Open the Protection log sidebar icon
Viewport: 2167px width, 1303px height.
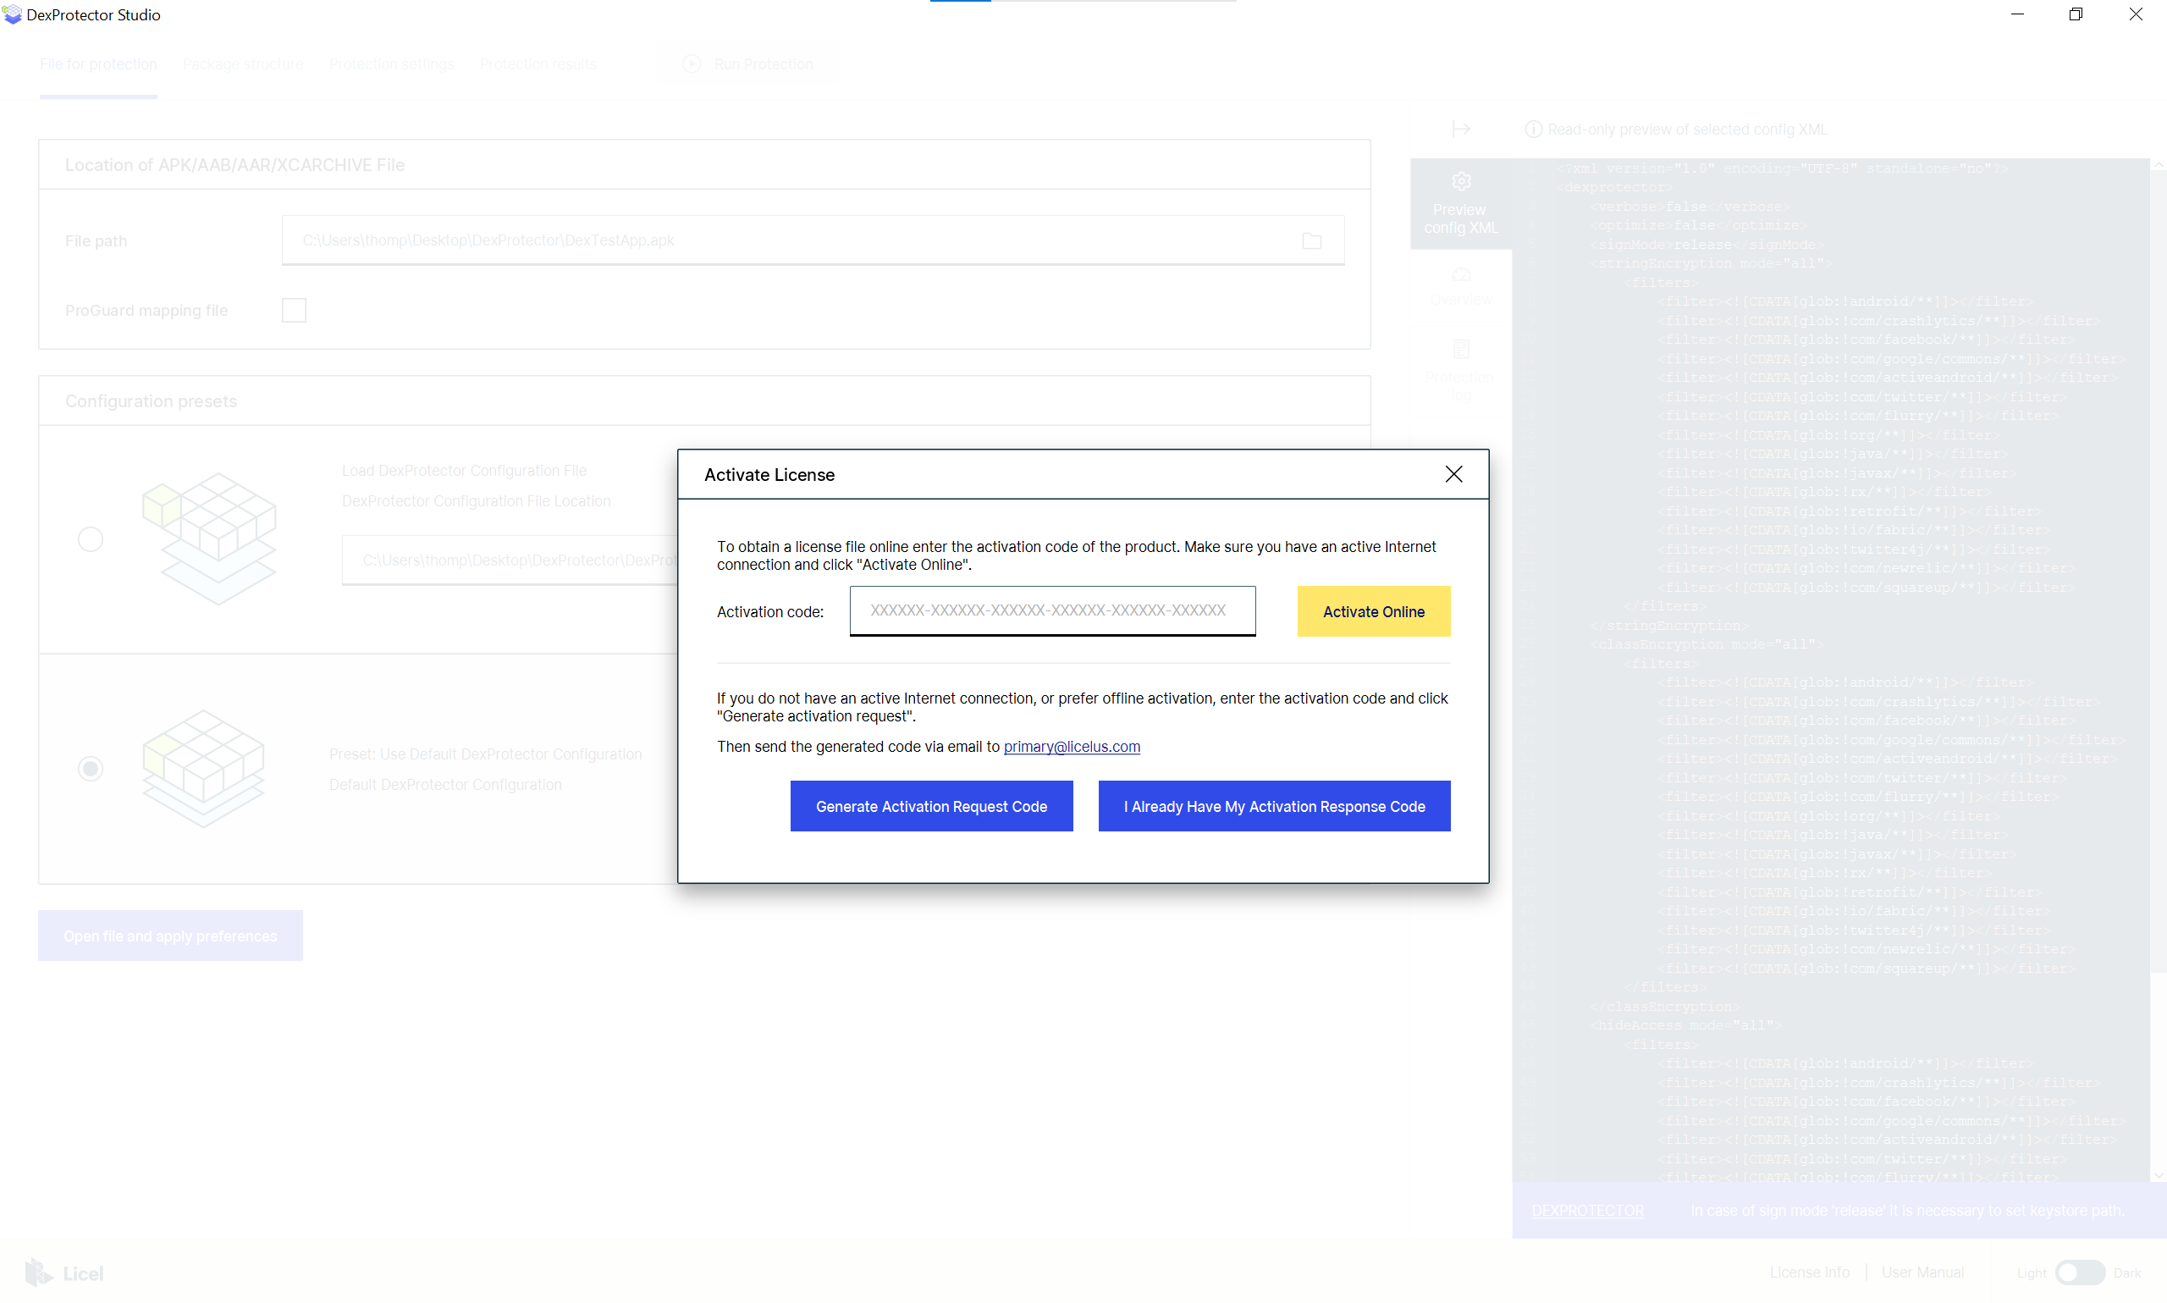click(1460, 350)
